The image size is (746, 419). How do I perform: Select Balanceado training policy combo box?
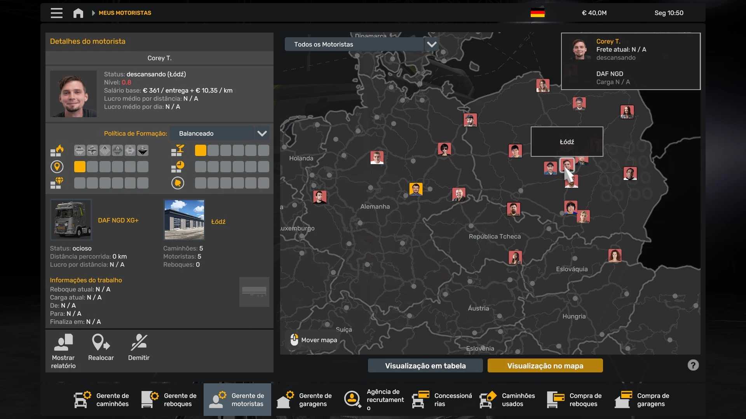click(x=212, y=133)
